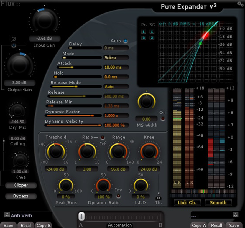Turn on the MS Width On switch
The width and height of the screenshot is (245, 228).
coord(163,118)
